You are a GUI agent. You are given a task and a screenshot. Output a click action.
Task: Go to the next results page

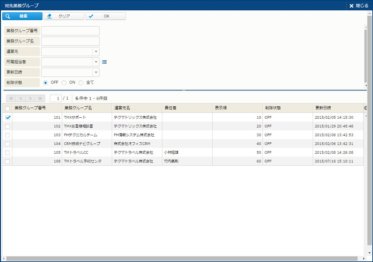(x=30, y=98)
